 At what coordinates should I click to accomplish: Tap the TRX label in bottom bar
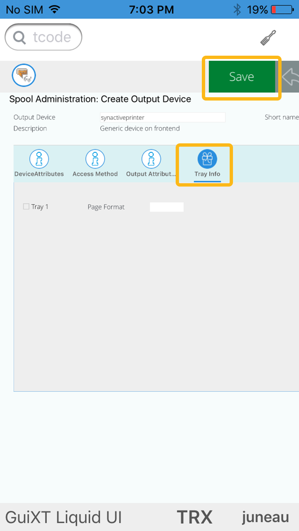(x=194, y=517)
